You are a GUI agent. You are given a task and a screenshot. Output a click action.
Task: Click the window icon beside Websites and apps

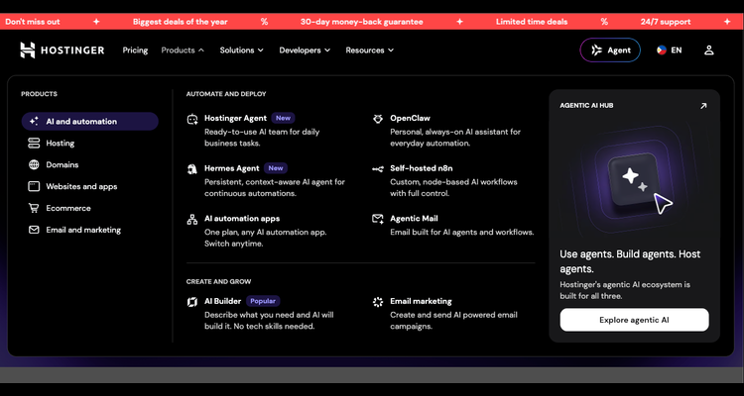tap(34, 187)
